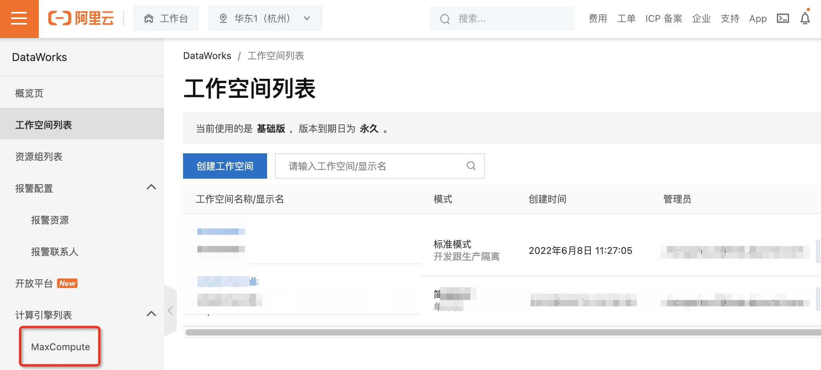
Task: Open the ICP 备案 menu
Action: 663,19
